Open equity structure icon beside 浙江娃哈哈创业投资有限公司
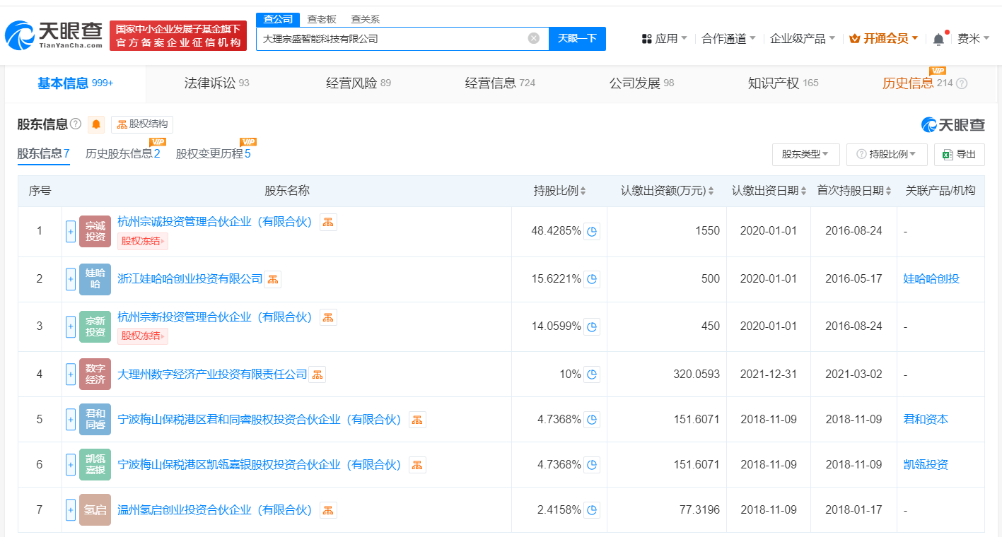The image size is (1002, 537). pos(273,279)
